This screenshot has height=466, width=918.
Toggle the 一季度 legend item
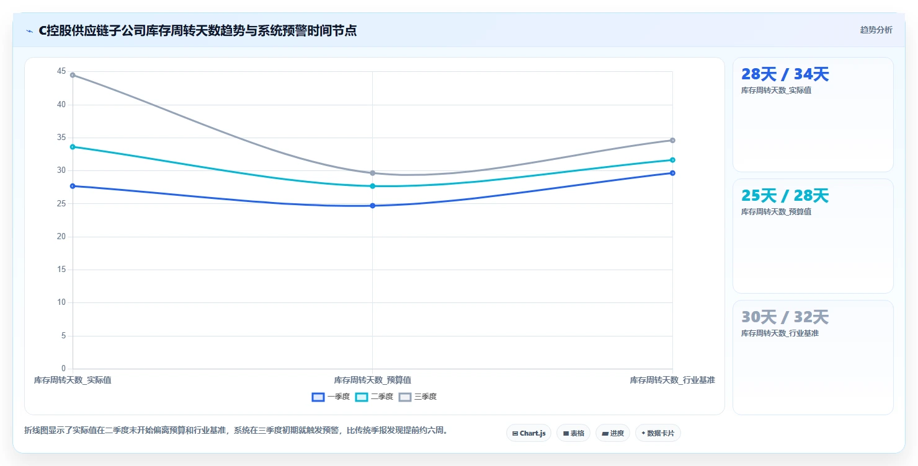[x=331, y=397]
